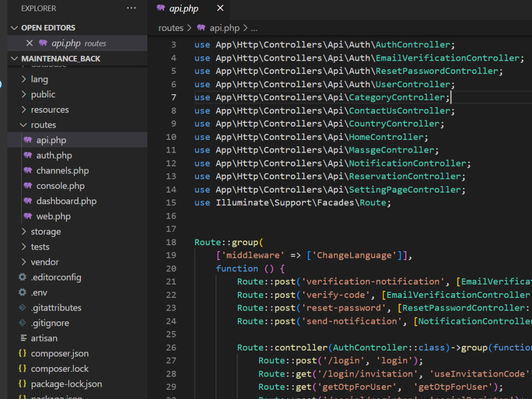Image resolution: width=532 pixels, height=399 pixels.
Task: Click the breadcrumb ellipsis segment
Action: coord(254,29)
